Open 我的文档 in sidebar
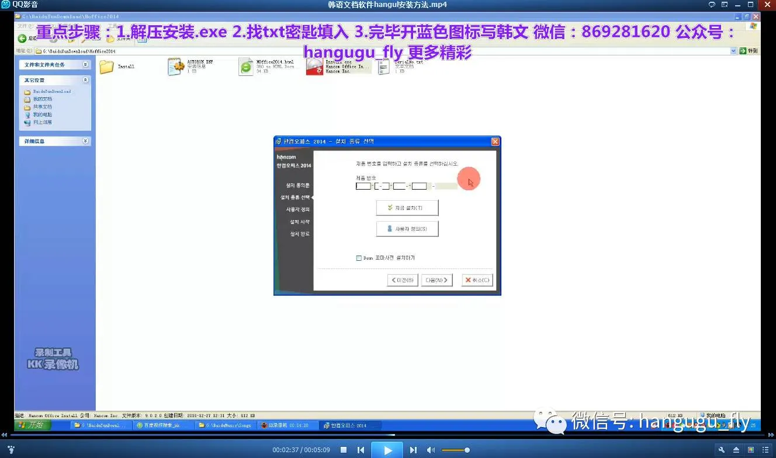776x458 pixels. coord(42,99)
